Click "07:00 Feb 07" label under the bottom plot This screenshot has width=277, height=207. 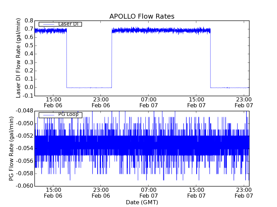click(x=149, y=193)
